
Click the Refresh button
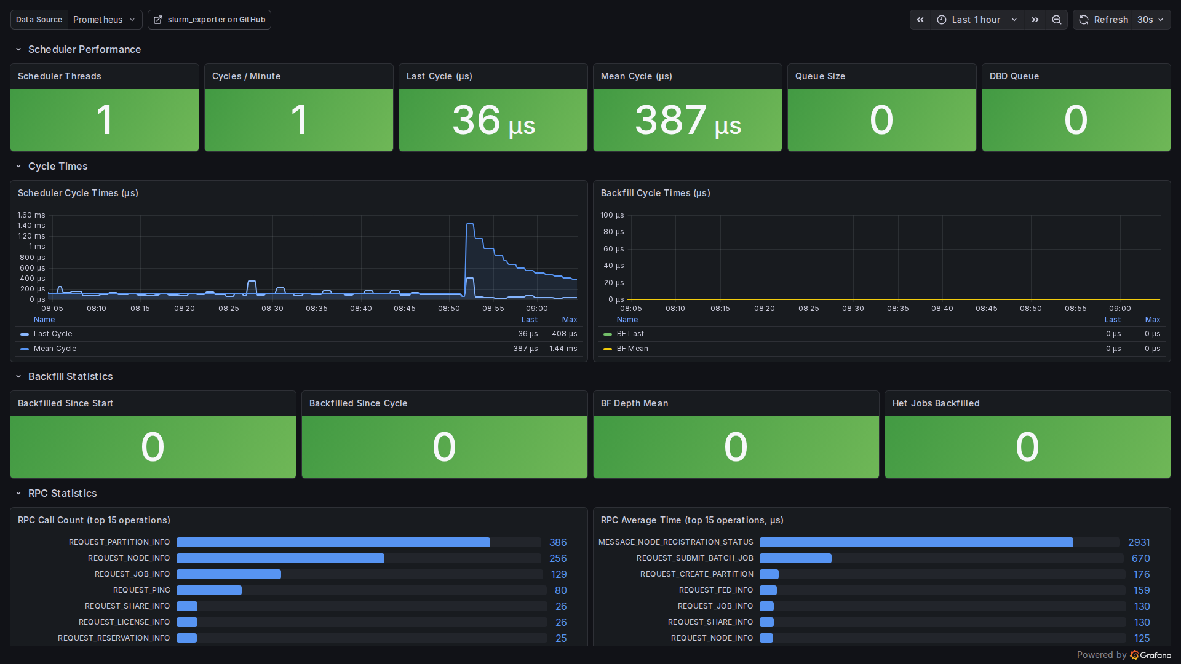1103,20
